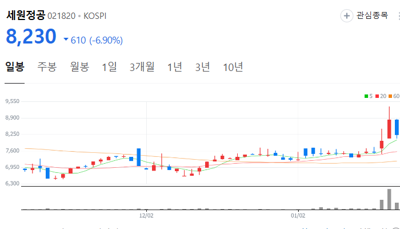This screenshot has height=229, width=400.
Task: Switch to the 3개월 range tab
Action: (142, 67)
